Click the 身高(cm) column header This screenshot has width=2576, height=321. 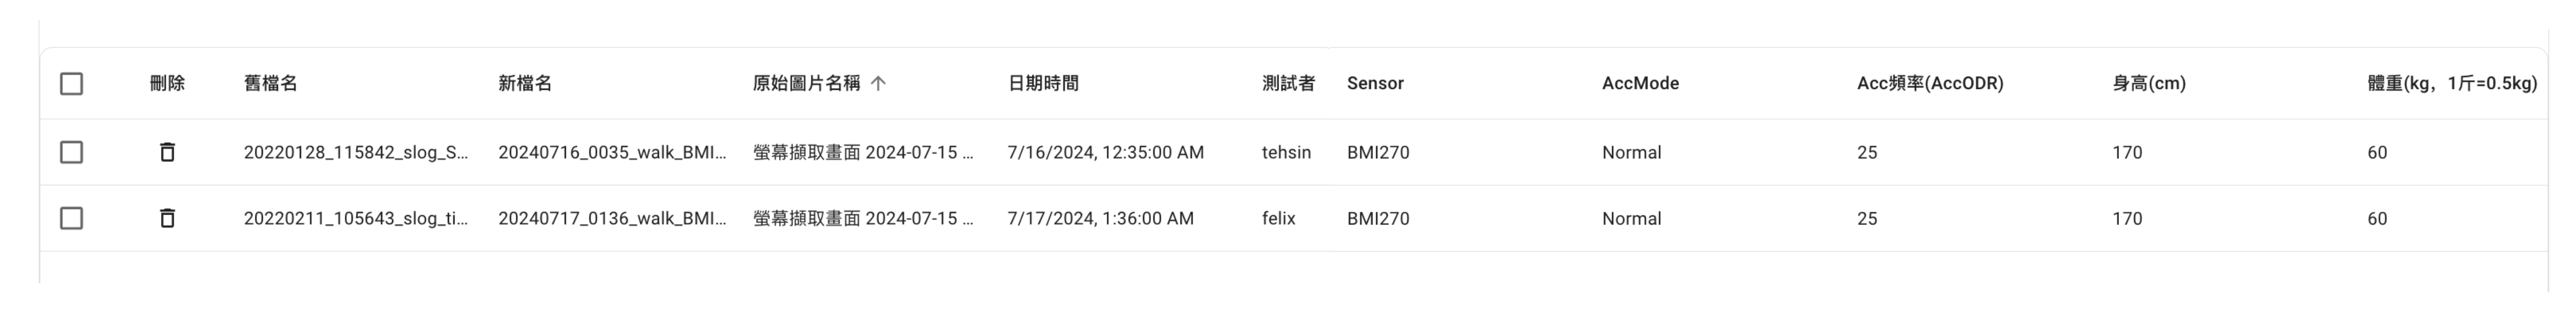(2149, 84)
